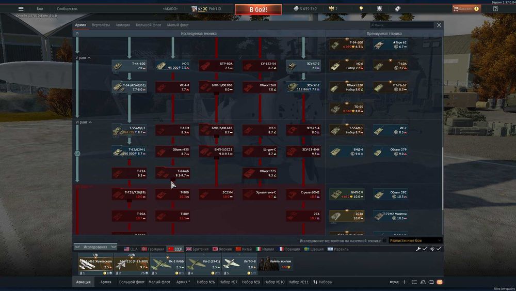Select premium ТО-55 tank

(347, 109)
